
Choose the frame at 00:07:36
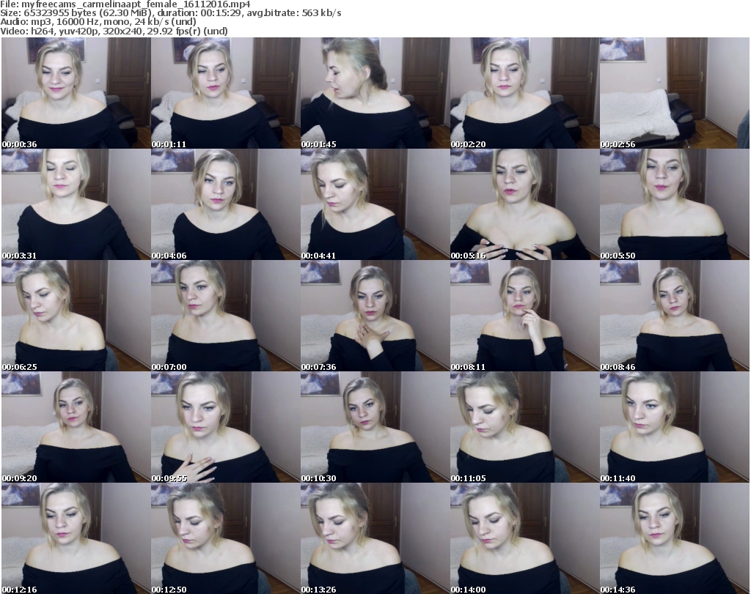point(375,316)
